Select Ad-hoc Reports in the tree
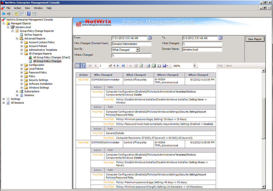 tap(33, 35)
